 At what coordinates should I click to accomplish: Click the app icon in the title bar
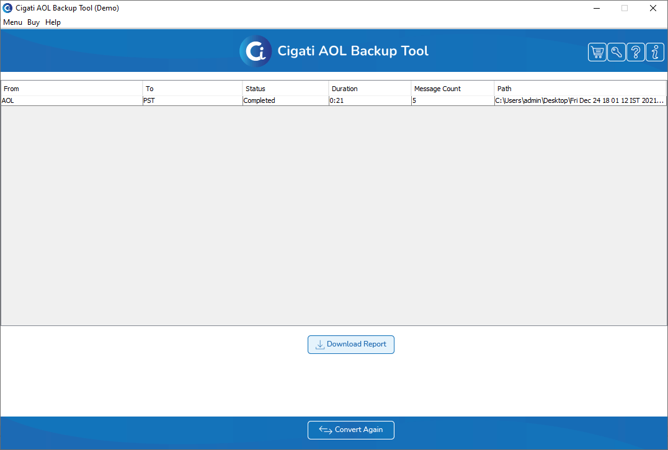pyautogui.click(x=7, y=8)
